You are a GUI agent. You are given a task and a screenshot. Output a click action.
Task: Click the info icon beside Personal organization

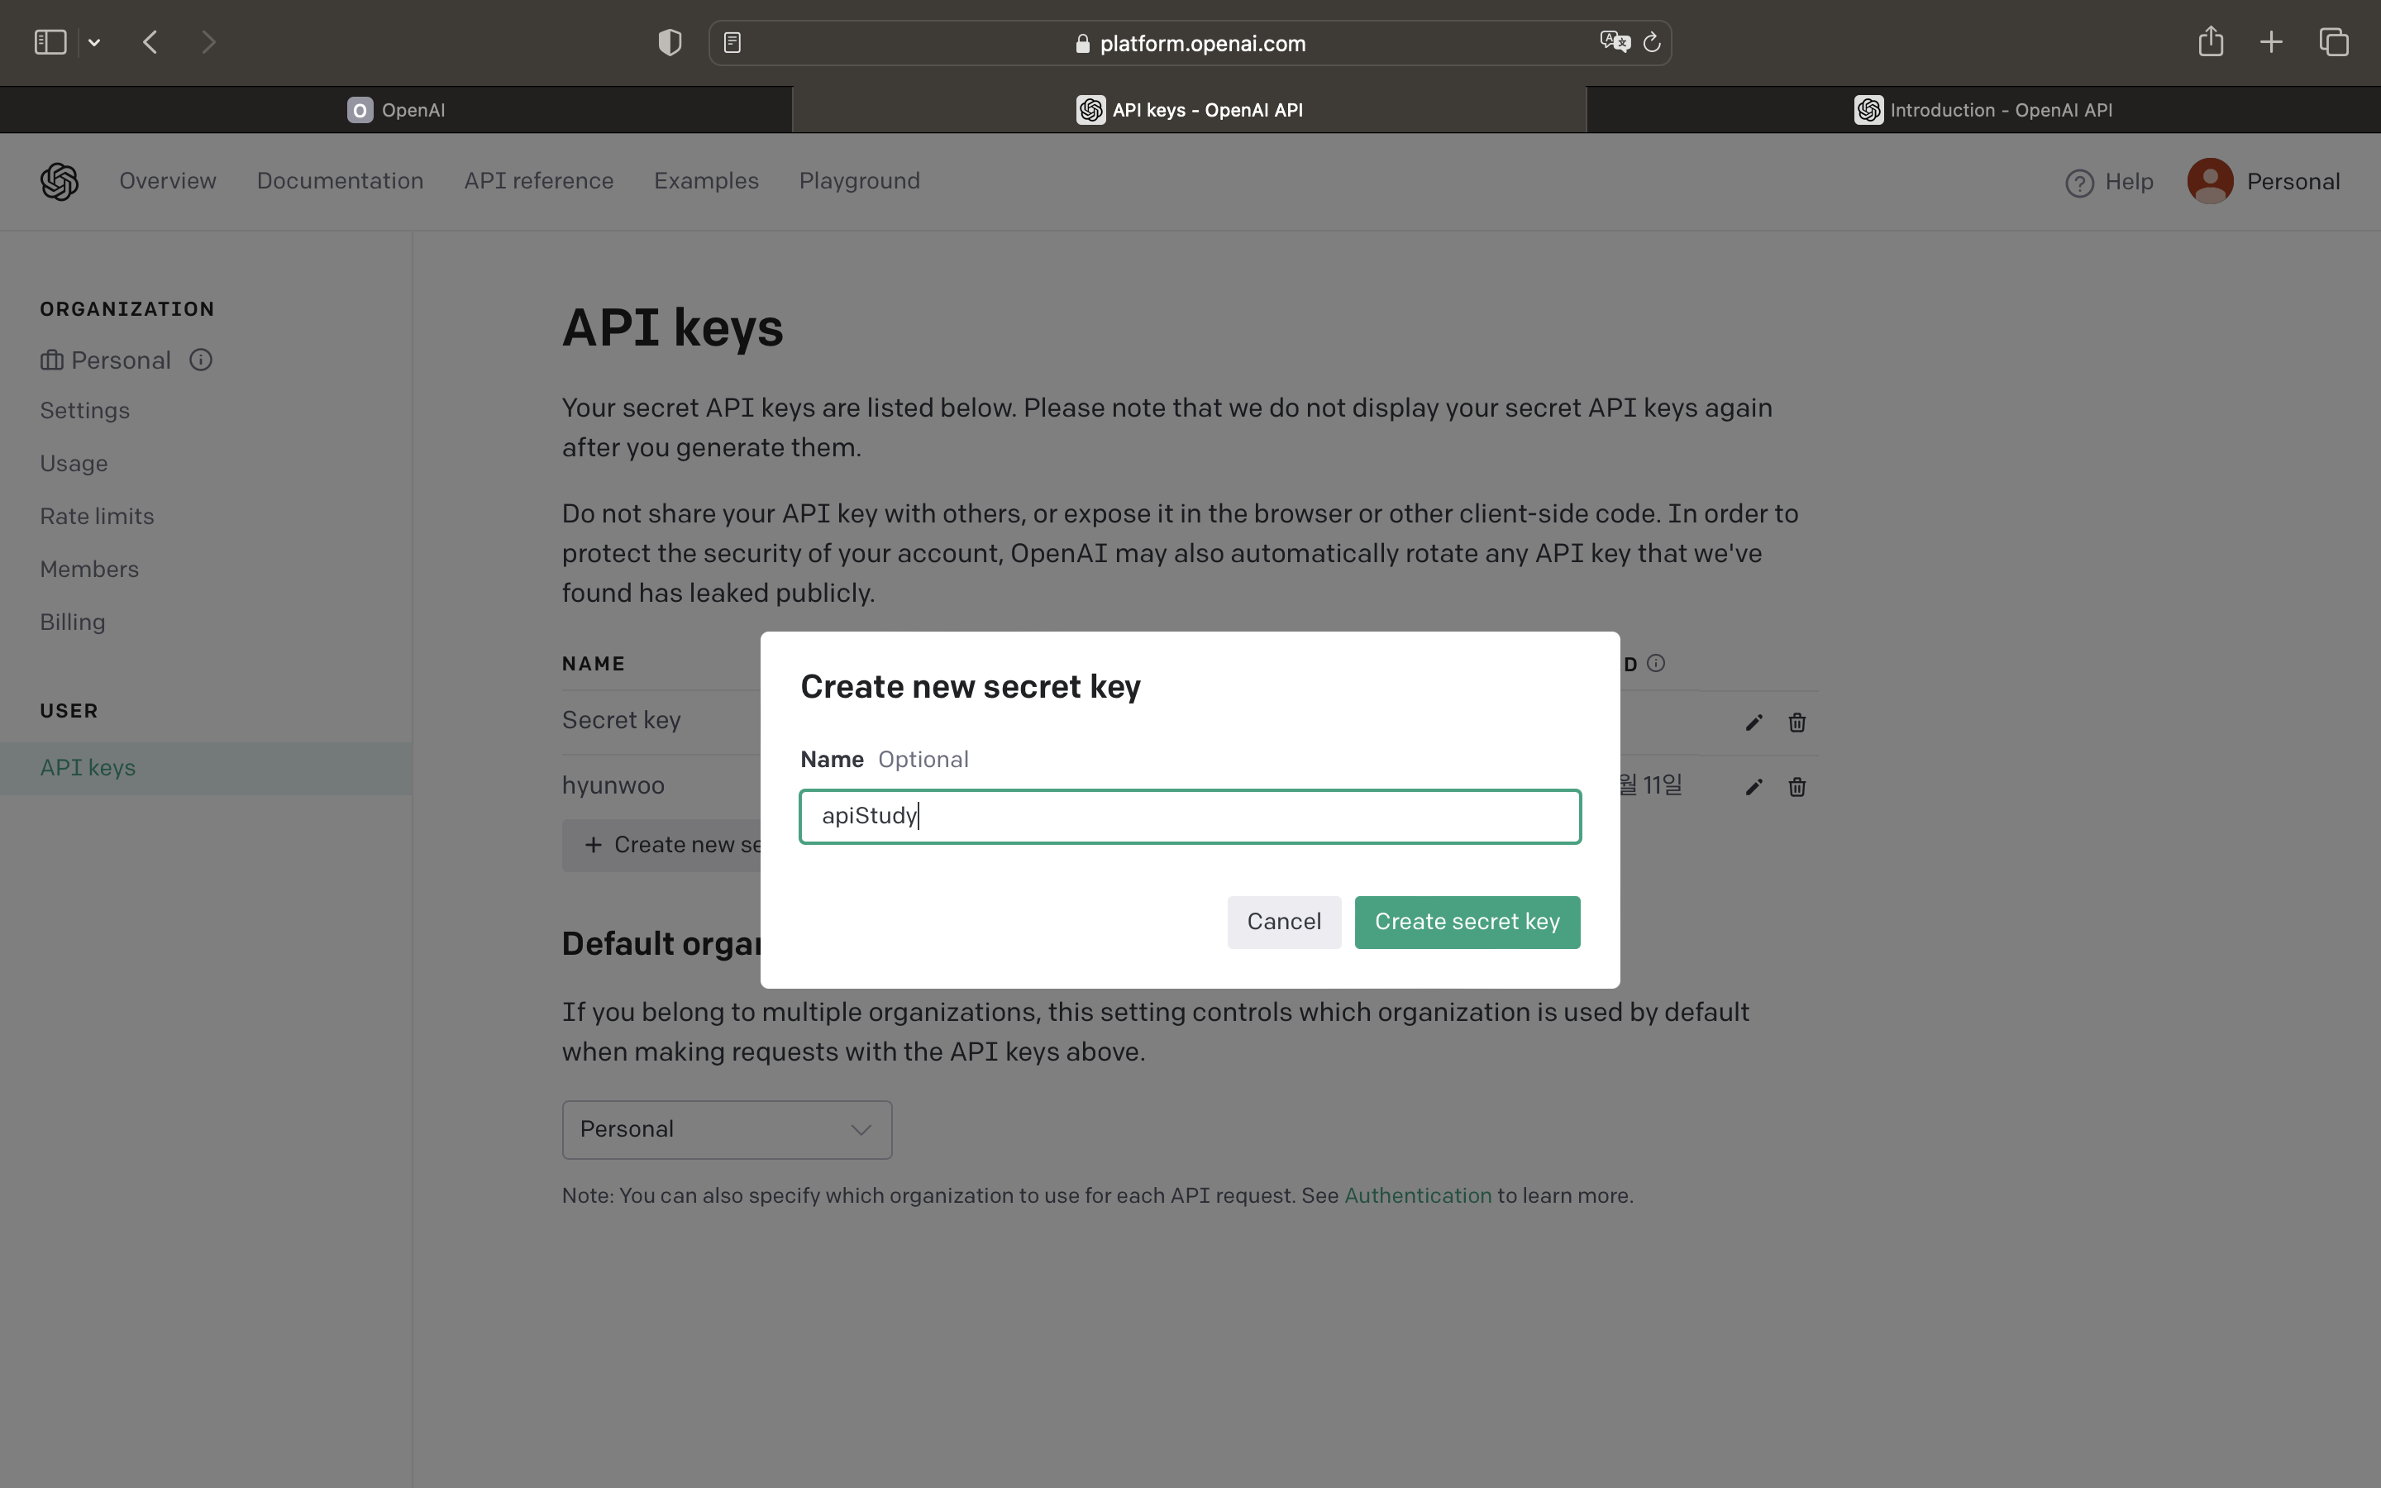[201, 360]
